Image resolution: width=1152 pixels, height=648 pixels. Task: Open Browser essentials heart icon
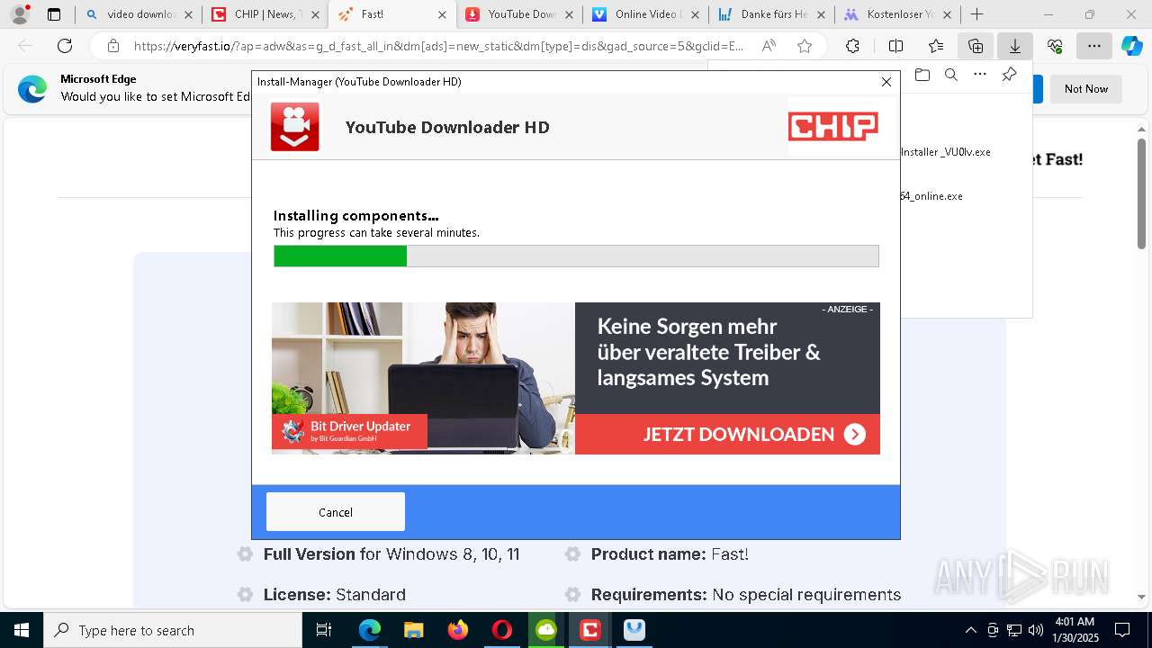pos(1055,46)
